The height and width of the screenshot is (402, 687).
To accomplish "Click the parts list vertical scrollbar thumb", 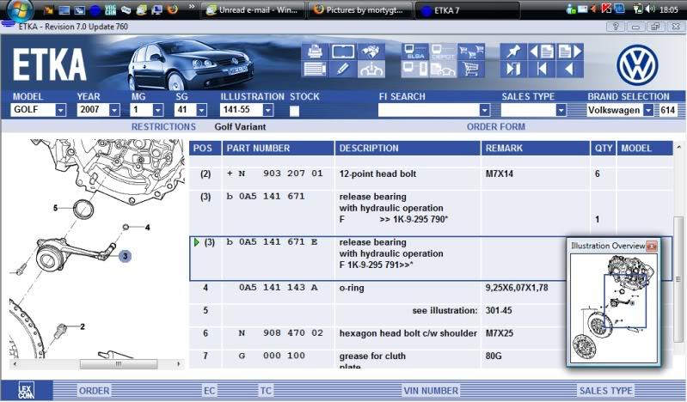I will (x=678, y=279).
